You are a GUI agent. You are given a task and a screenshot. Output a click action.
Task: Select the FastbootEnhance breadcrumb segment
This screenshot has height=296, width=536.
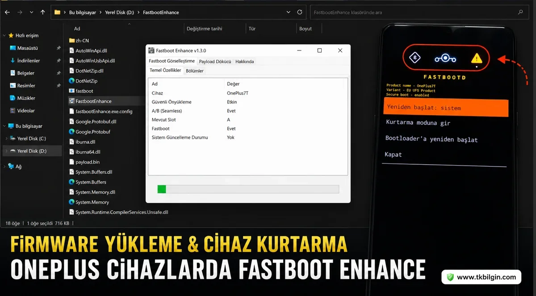pos(161,13)
